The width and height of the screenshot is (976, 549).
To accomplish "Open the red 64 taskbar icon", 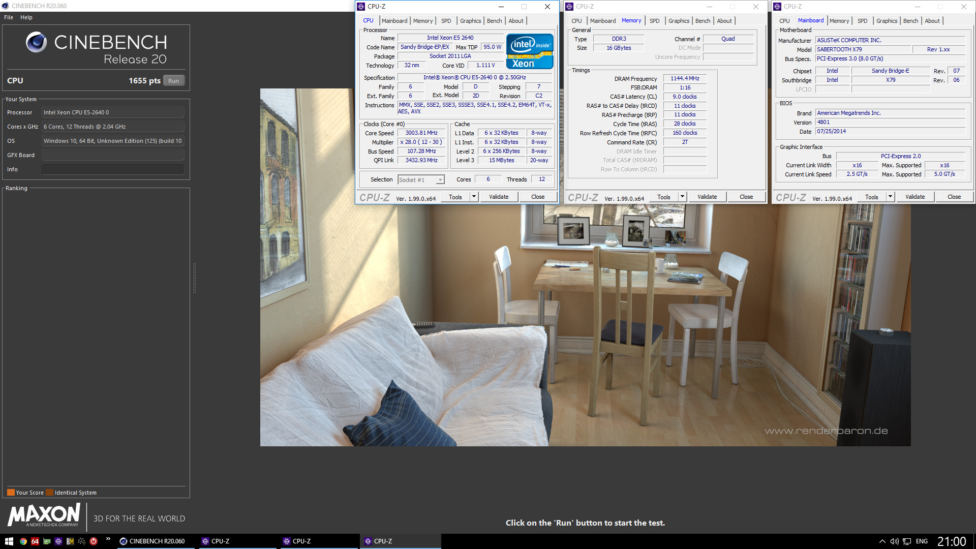I will pyautogui.click(x=35, y=541).
